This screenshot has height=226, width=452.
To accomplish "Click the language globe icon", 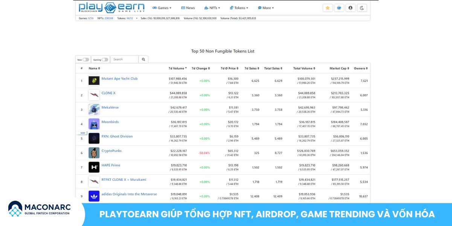I will tap(339, 8).
